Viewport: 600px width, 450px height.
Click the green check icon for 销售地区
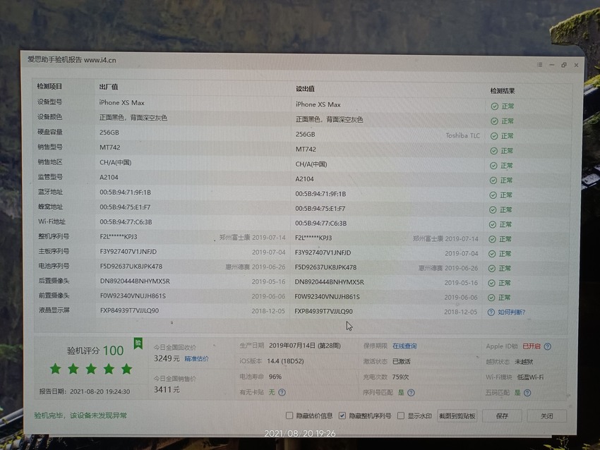[493, 166]
